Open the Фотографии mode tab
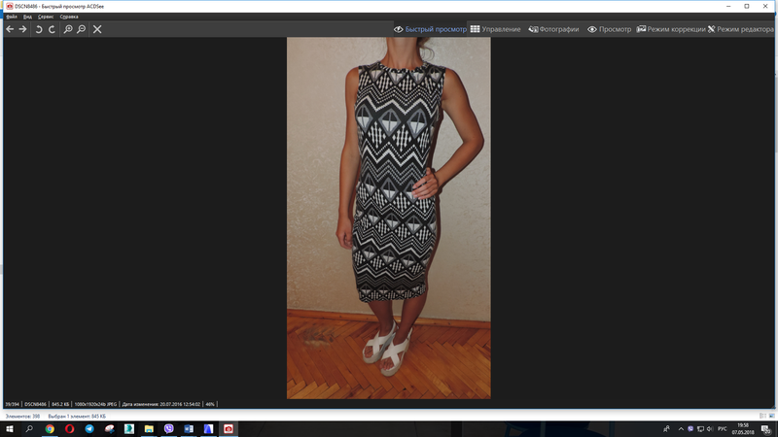Viewport: 778px width, 437px height. 552,29
